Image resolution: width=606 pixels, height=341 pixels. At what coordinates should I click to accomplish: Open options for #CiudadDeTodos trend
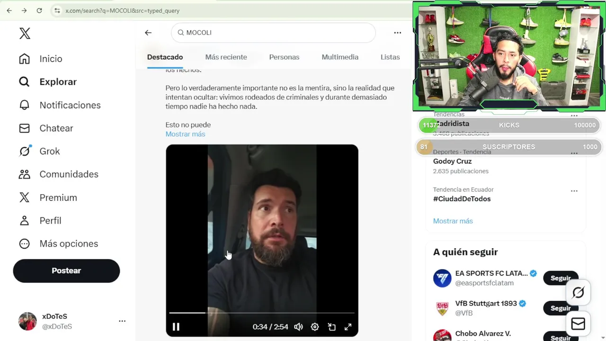(574, 191)
